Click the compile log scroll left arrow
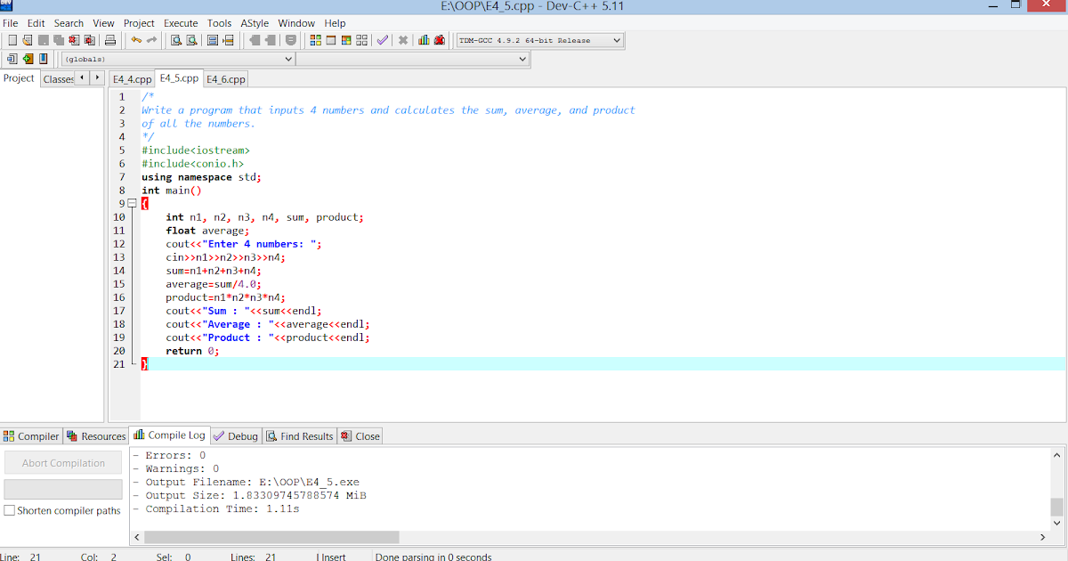 pyautogui.click(x=136, y=537)
